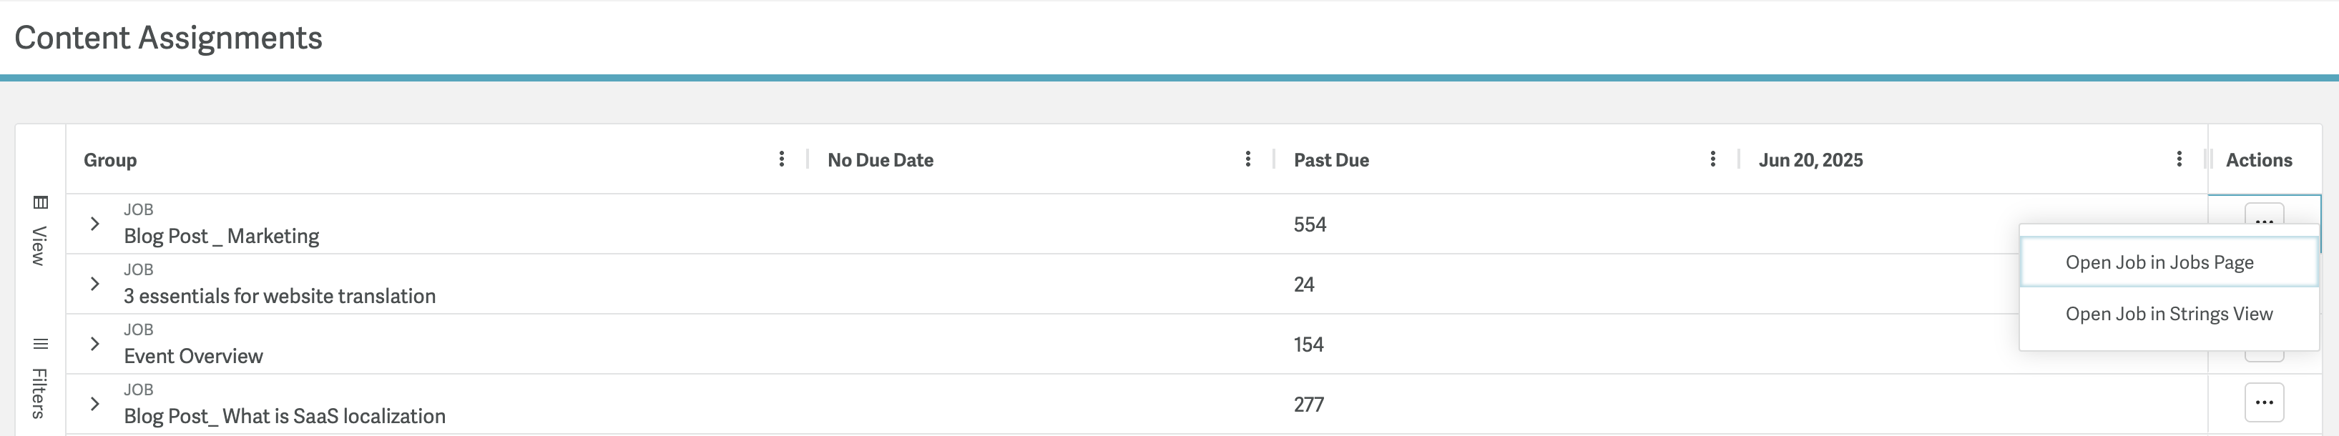Screen dimensions: 2339x436
Task: Open the Group column options menu
Action: (781, 159)
